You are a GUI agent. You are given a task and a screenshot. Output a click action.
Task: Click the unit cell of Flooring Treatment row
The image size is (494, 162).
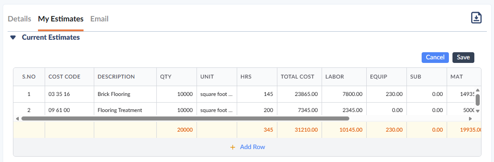[217, 109]
